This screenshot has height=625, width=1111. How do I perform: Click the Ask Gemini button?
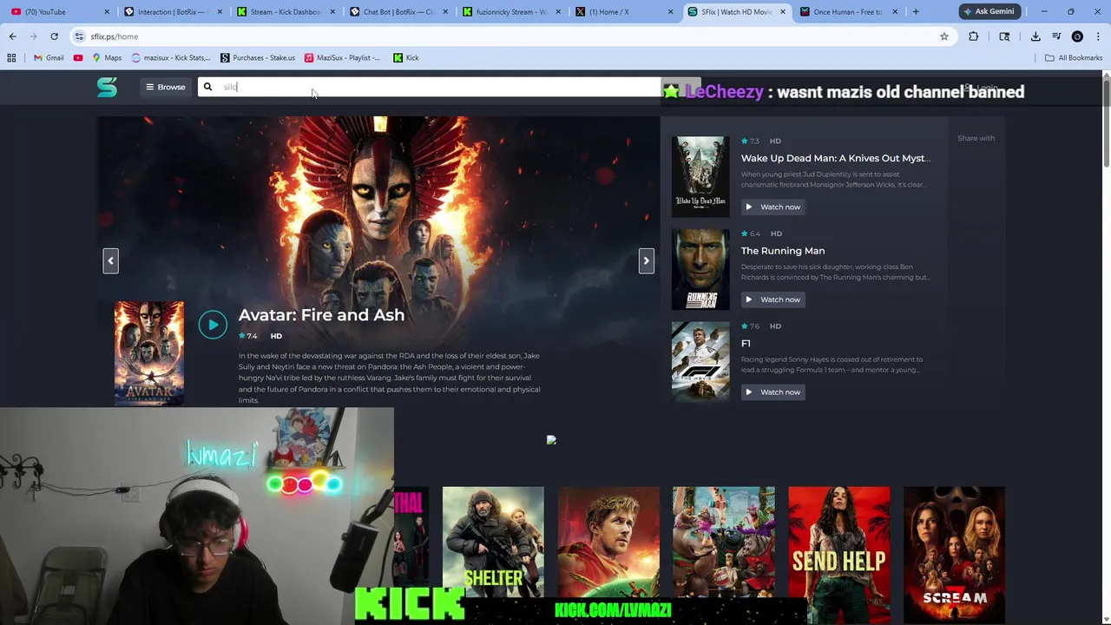coord(989,11)
